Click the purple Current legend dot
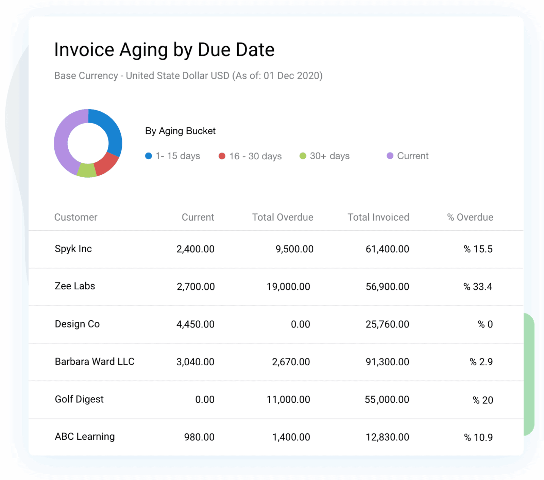 tap(390, 156)
